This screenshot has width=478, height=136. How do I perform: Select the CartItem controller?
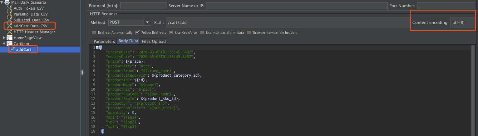point(21,44)
